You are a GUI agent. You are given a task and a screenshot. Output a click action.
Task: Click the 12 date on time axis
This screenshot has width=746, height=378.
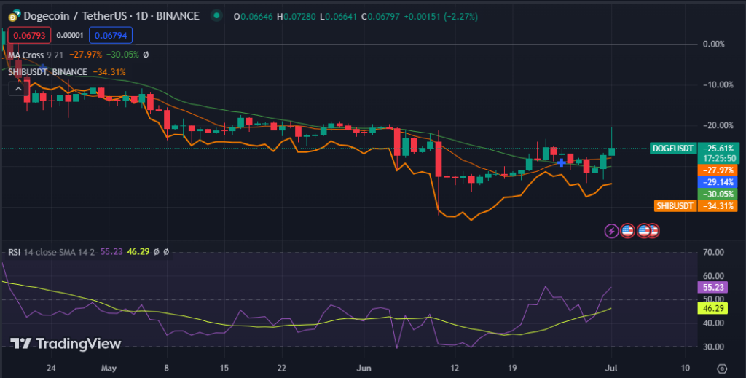455,368
